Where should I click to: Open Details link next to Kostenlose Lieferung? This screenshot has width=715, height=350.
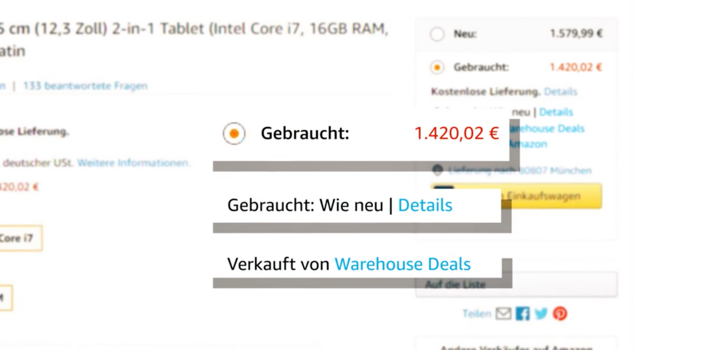coord(560,92)
